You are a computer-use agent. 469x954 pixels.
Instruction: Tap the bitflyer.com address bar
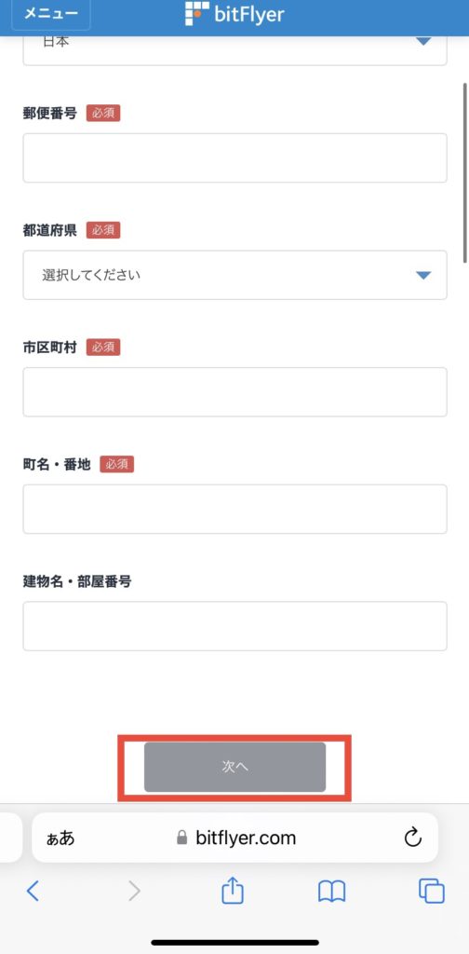click(x=235, y=838)
